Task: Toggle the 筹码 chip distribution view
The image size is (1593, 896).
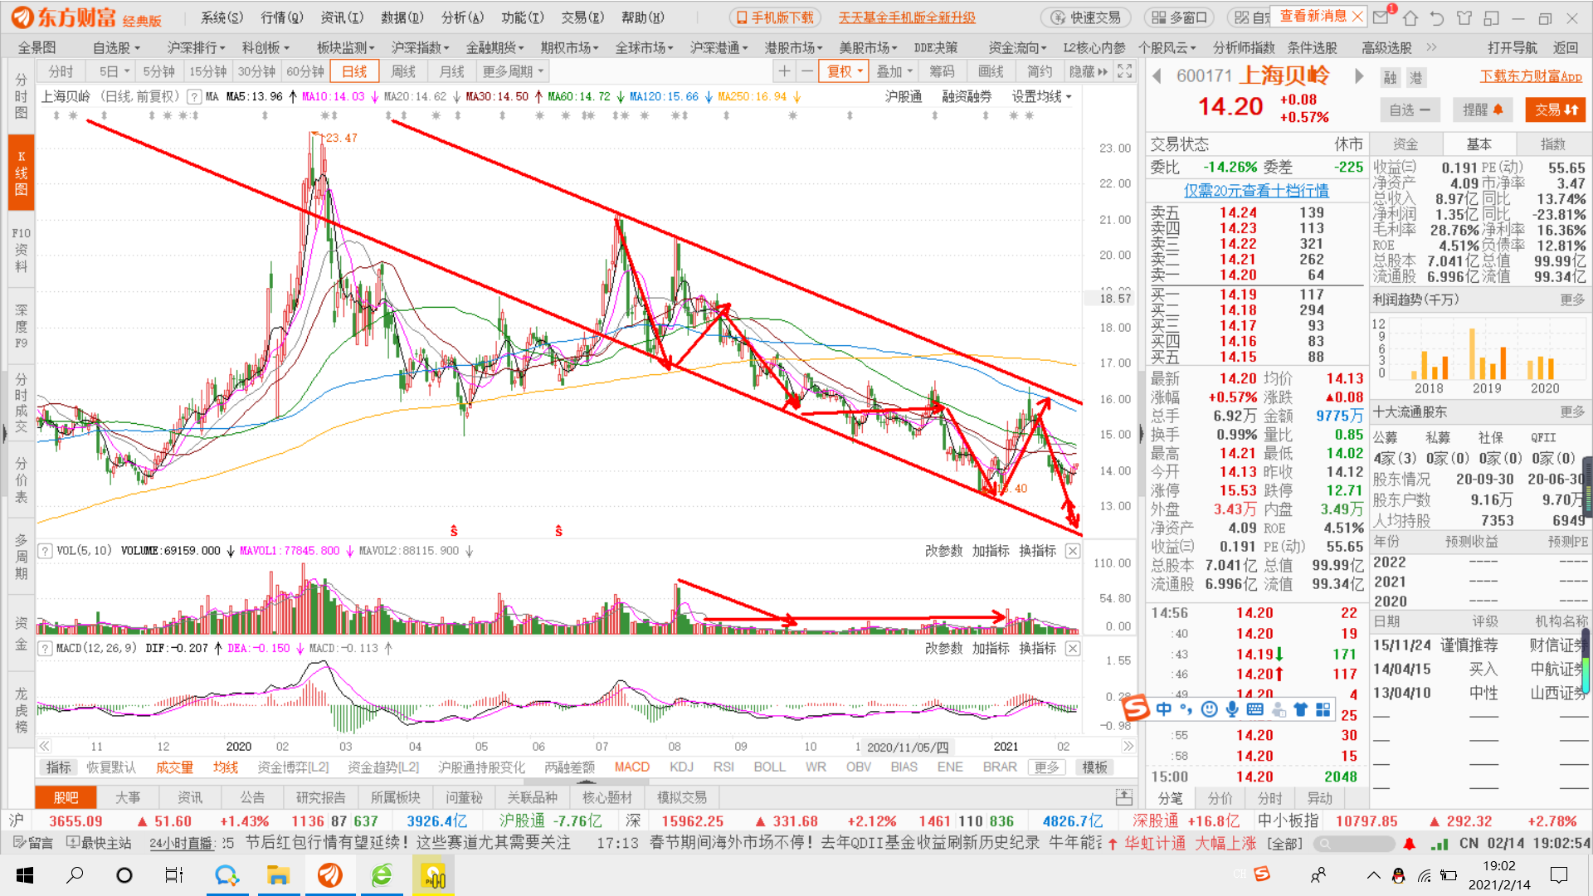Action: [x=942, y=71]
